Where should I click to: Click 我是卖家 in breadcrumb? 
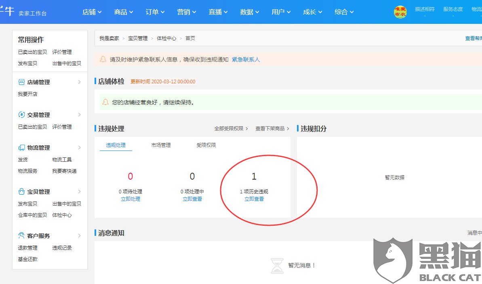coord(109,38)
